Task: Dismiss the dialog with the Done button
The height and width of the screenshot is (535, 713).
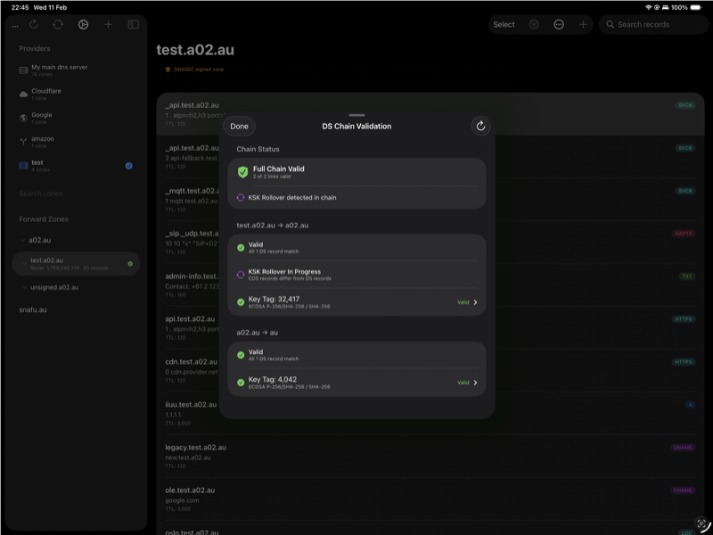Action: tap(239, 126)
